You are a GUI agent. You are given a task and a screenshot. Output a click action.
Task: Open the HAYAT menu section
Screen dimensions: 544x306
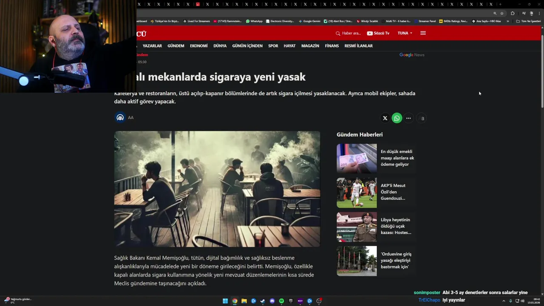pos(289,46)
